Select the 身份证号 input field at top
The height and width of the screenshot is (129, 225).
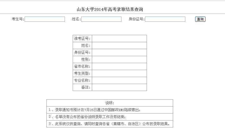click(165, 19)
